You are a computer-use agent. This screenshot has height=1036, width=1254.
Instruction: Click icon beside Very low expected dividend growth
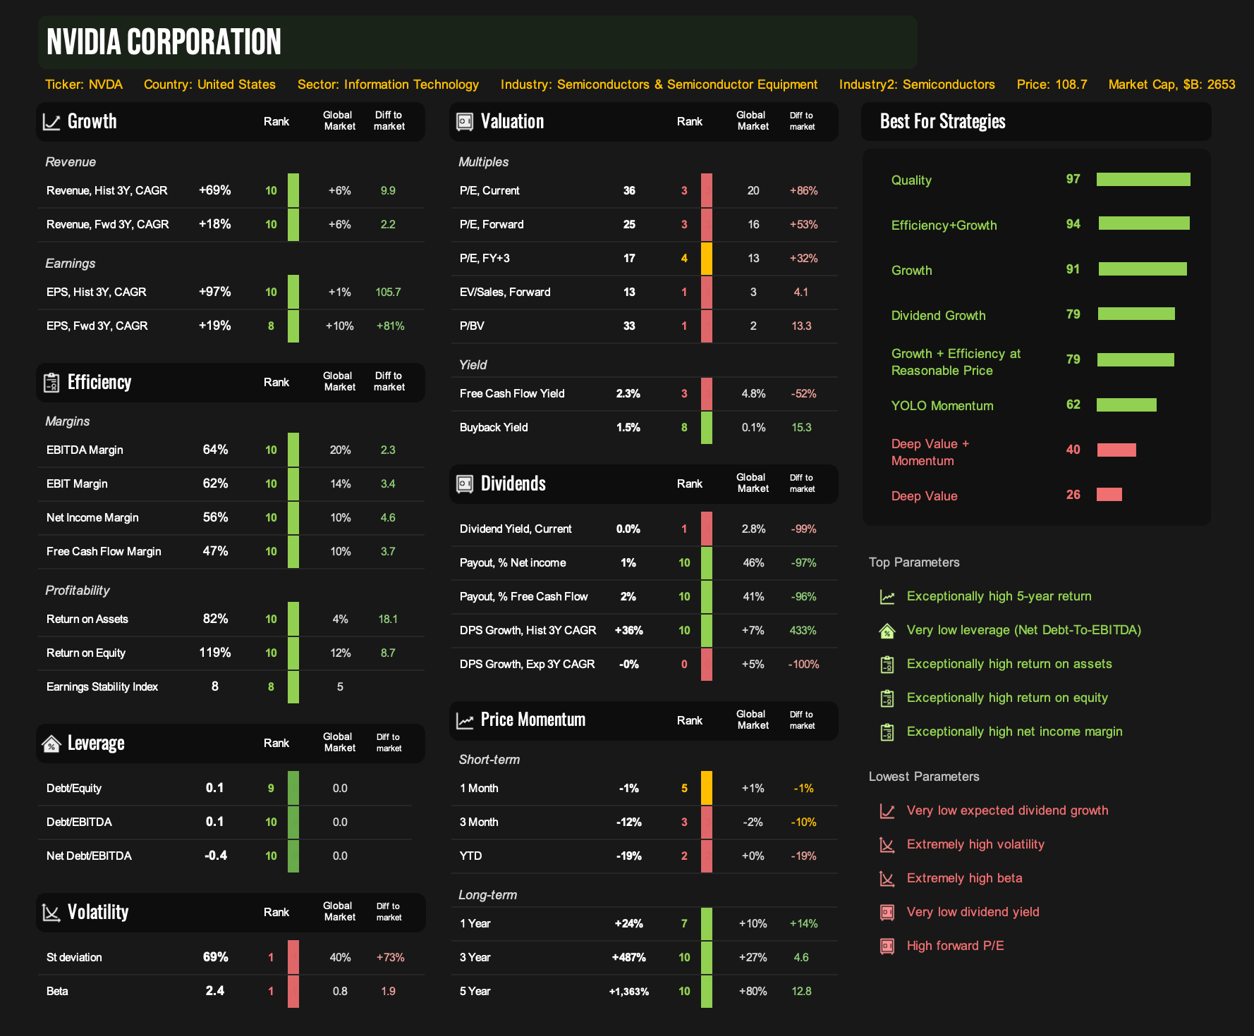point(887,811)
